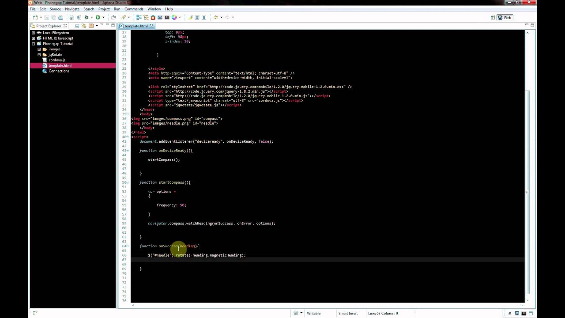Open the Navigate menu
565x318 pixels.
click(72, 9)
